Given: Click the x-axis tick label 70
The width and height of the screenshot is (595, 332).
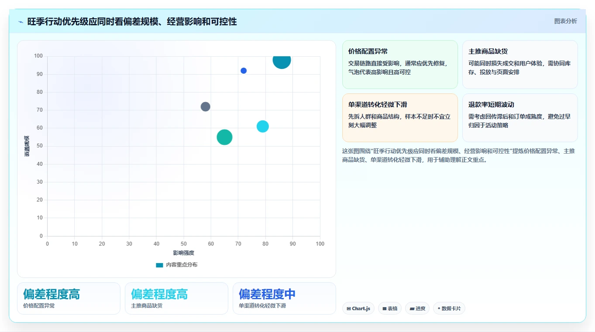Looking at the screenshot, I should coord(238,244).
